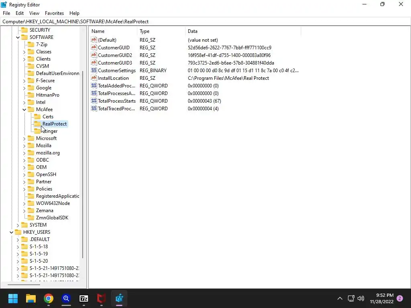The width and height of the screenshot is (411, 308).
Task: Click the Registry Editor taskbar icon
Action: tap(119, 298)
